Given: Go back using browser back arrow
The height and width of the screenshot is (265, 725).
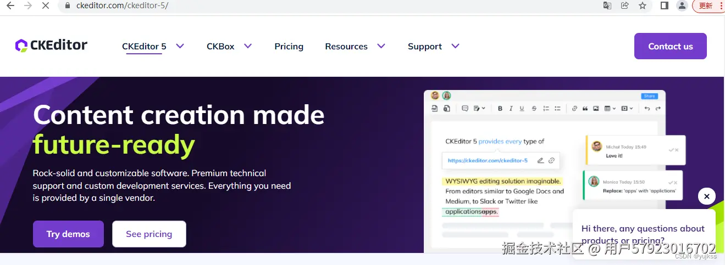Looking at the screenshot, I should click(x=10, y=5).
